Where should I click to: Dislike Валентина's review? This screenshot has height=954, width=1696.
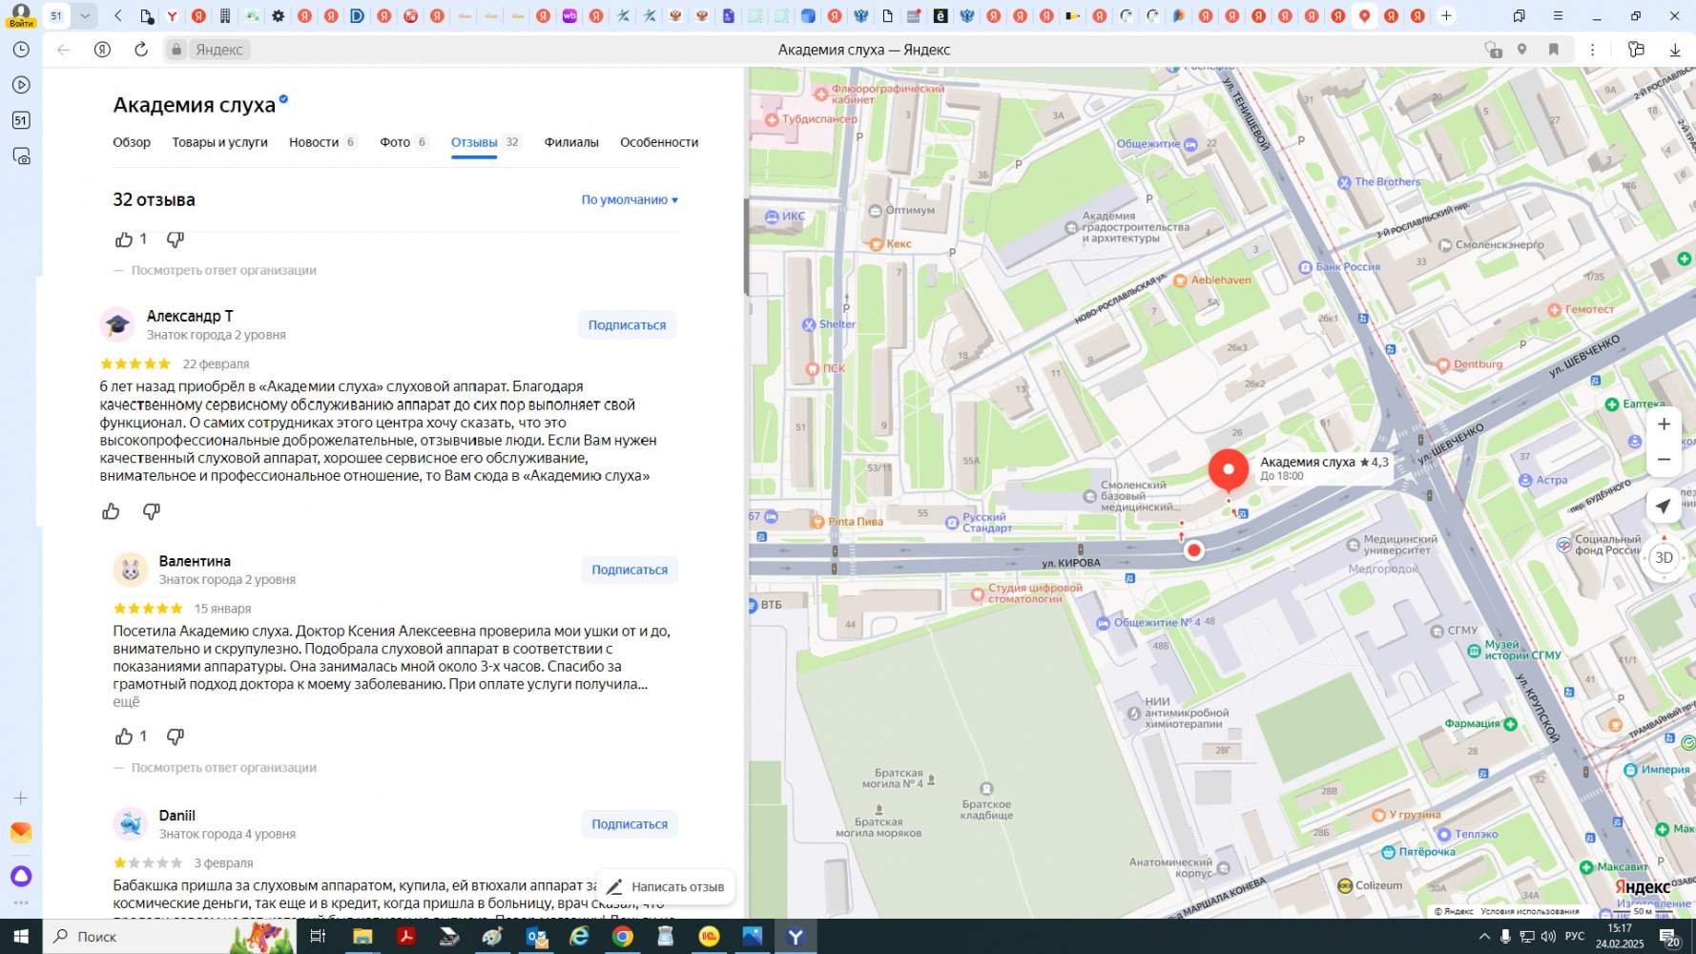tap(176, 736)
